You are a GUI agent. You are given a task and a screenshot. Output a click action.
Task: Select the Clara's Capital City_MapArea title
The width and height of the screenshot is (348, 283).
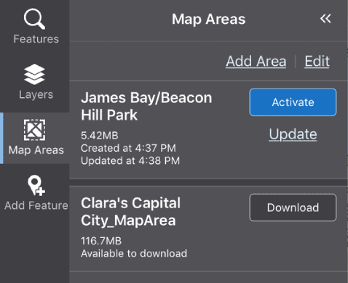tap(130, 212)
